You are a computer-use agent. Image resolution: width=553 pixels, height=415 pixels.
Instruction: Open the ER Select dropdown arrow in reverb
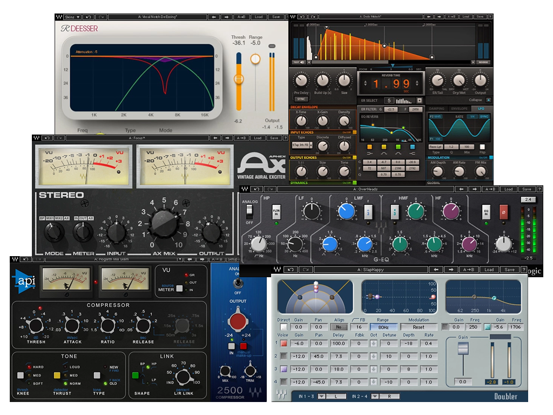coord(419,101)
